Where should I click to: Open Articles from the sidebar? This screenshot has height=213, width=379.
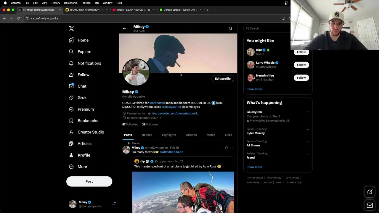[80, 144]
